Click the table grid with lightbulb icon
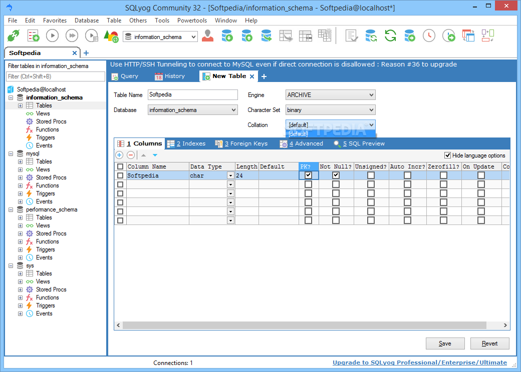Screen dimensions: 521x372 click(x=325, y=35)
